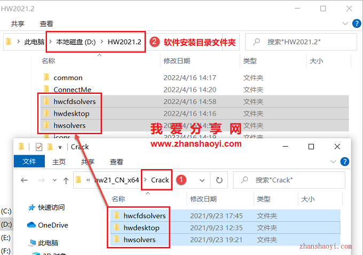Click hwsolvers folder icon in HW2021.2 window
Screen dimensions: 363x255
(x=46, y=125)
